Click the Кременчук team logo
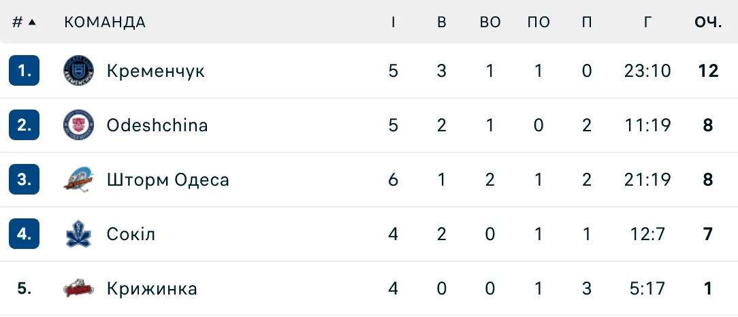Screen dimensions: 738x317 pyautogui.click(x=78, y=71)
